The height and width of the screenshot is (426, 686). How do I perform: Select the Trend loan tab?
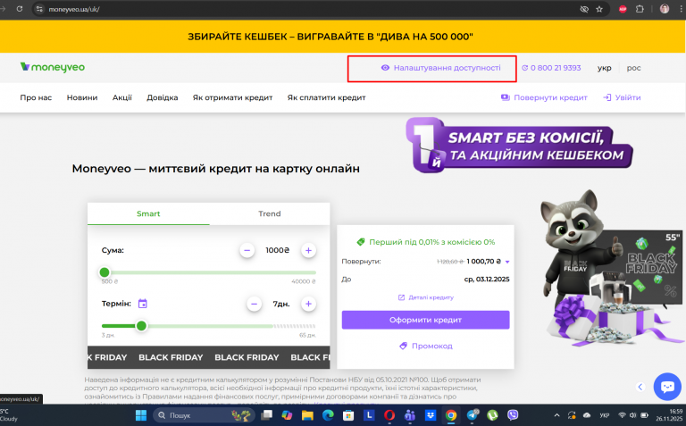click(270, 213)
